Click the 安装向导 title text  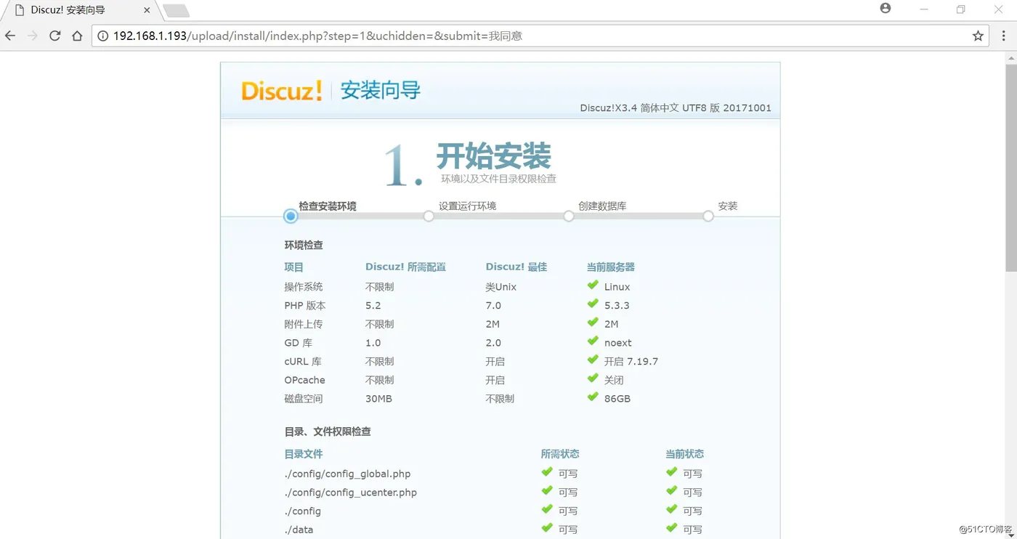(x=381, y=91)
